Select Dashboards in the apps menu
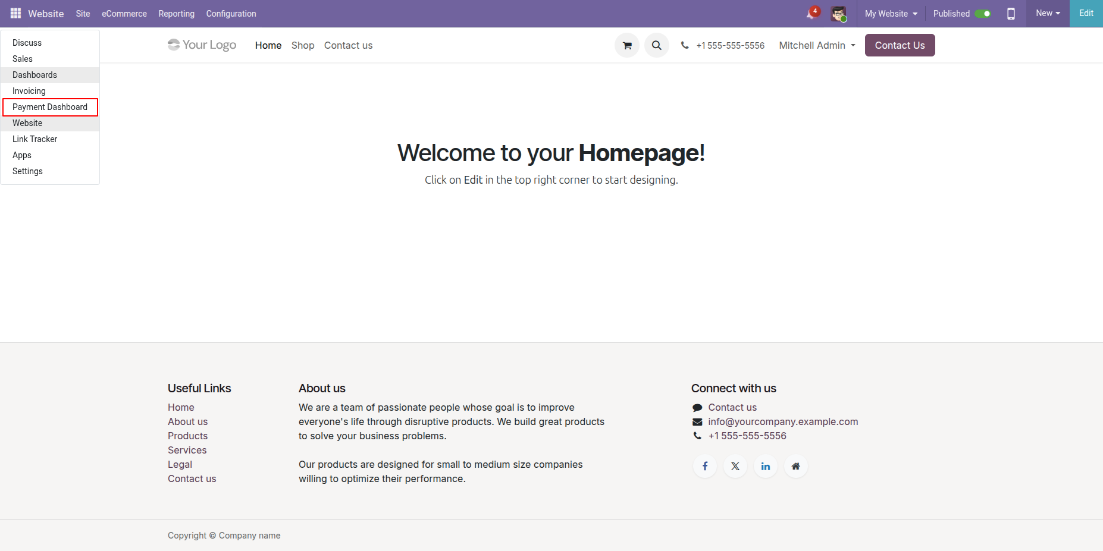 pyautogui.click(x=50, y=75)
